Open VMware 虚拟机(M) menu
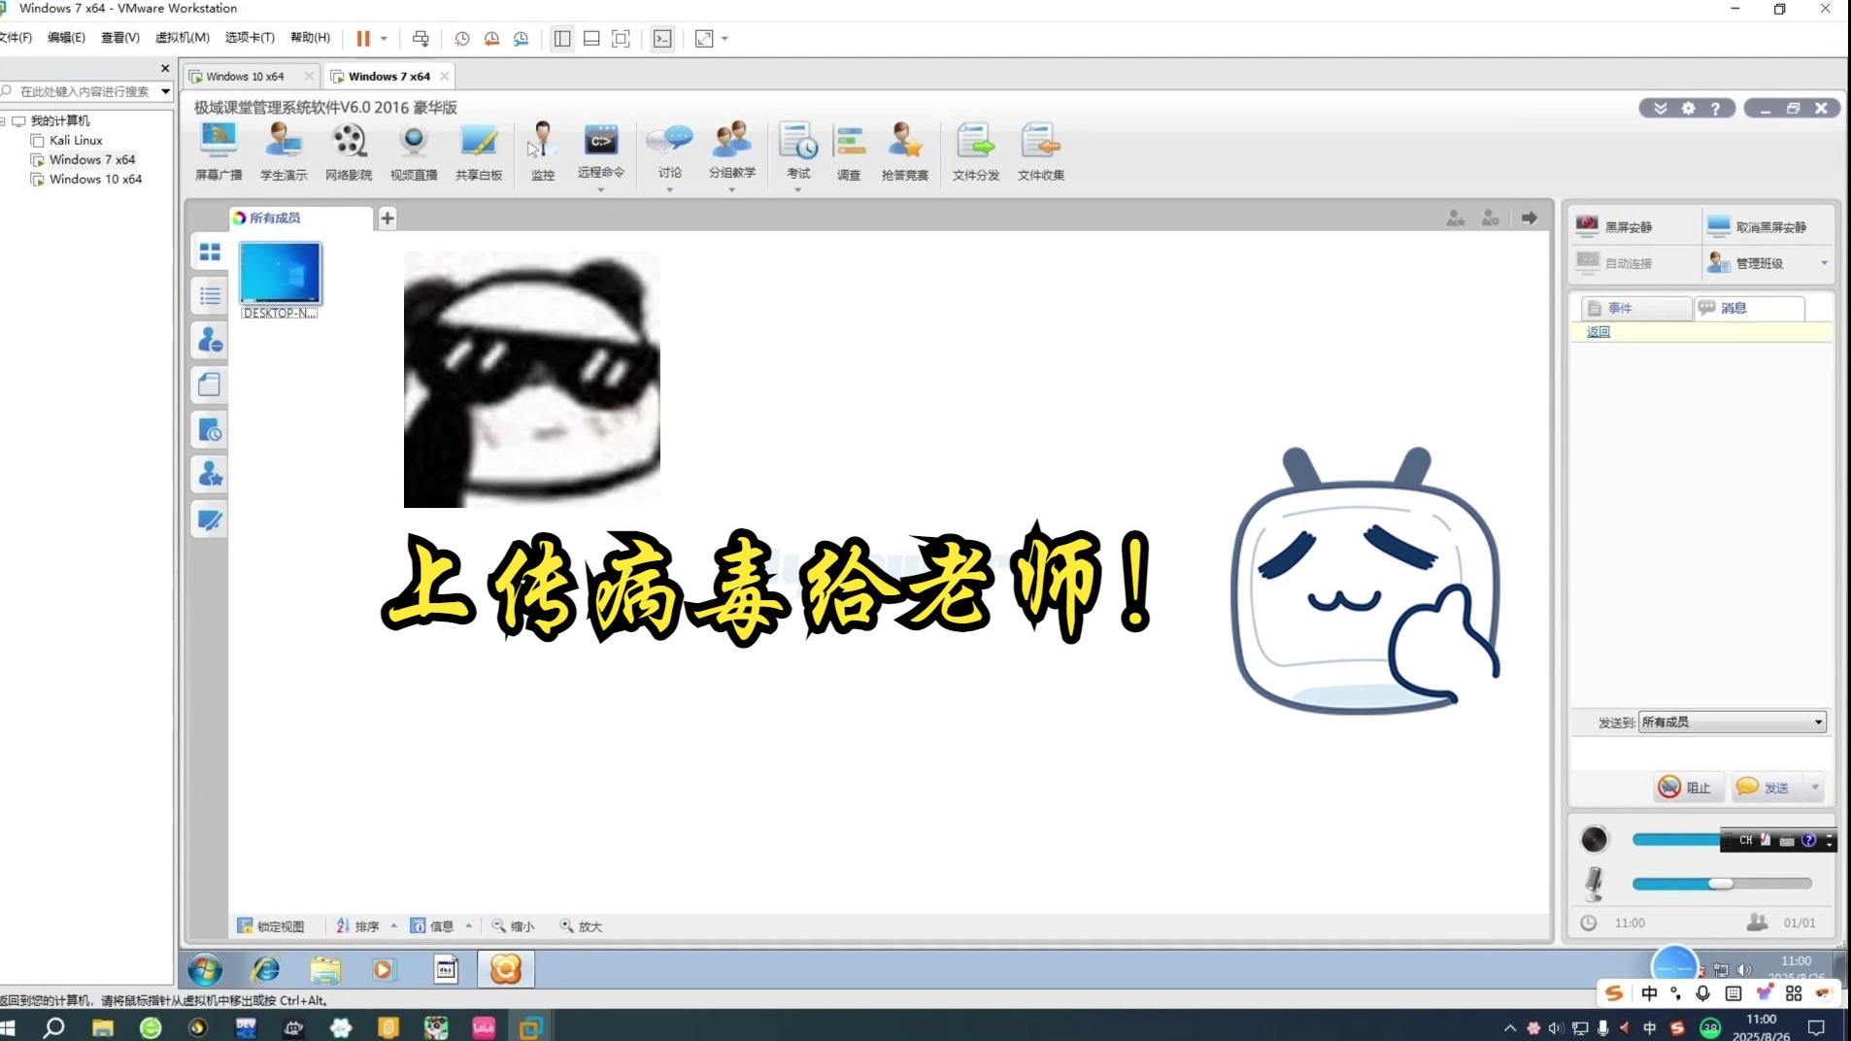This screenshot has width=1851, height=1041. tap(183, 38)
